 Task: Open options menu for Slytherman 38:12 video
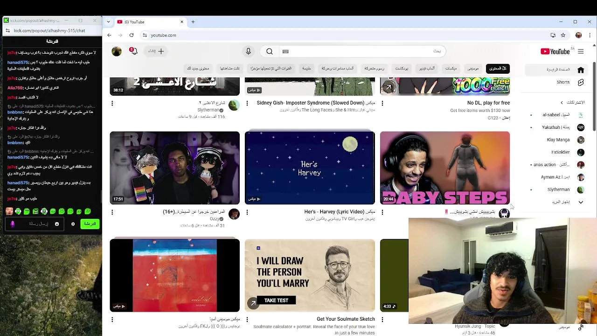point(112,103)
